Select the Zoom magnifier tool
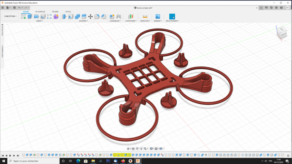292x164 pixels. tap(141, 149)
